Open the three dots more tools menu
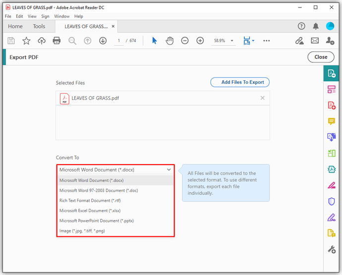 click(x=266, y=41)
